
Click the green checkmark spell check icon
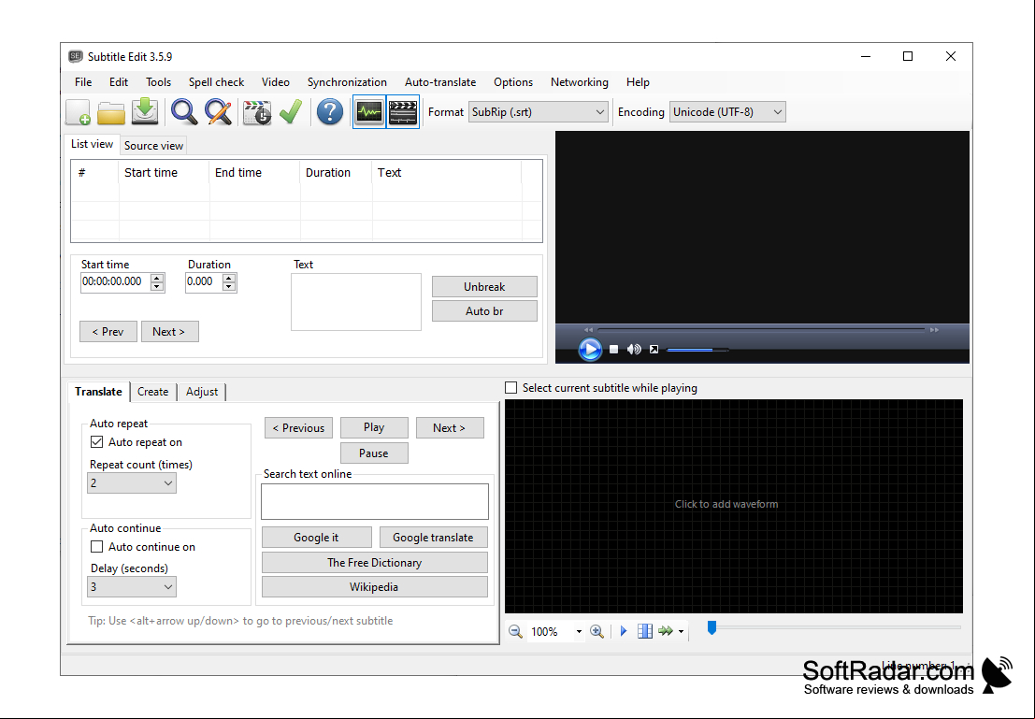[291, 111]
